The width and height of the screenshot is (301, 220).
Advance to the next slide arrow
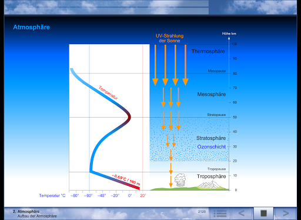pyautogui.click(x=286, y=214)
